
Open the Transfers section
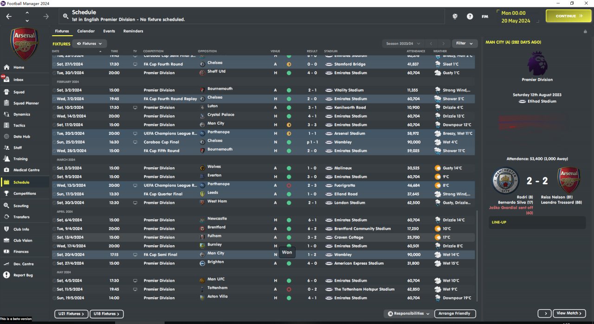pos(21,217)
